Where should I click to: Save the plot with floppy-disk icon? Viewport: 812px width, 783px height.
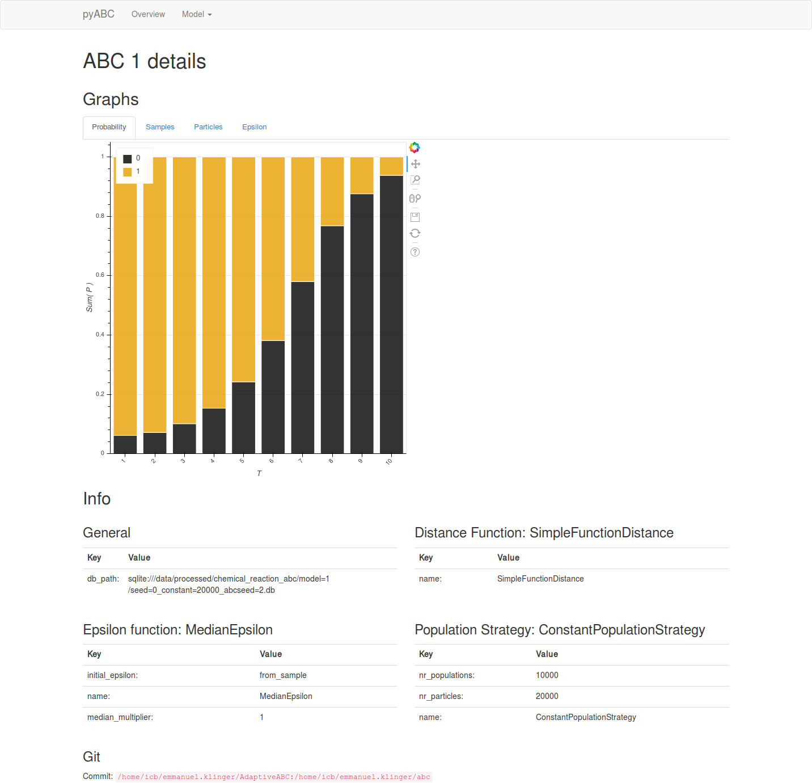pyautogui.click(x=415, y=217)
